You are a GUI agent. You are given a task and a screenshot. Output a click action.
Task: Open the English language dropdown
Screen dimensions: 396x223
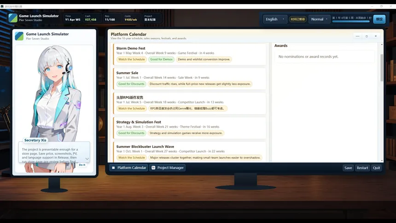[x=275, y=19]
